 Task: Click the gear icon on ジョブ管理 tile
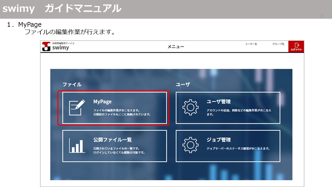(x=191, y=145)
